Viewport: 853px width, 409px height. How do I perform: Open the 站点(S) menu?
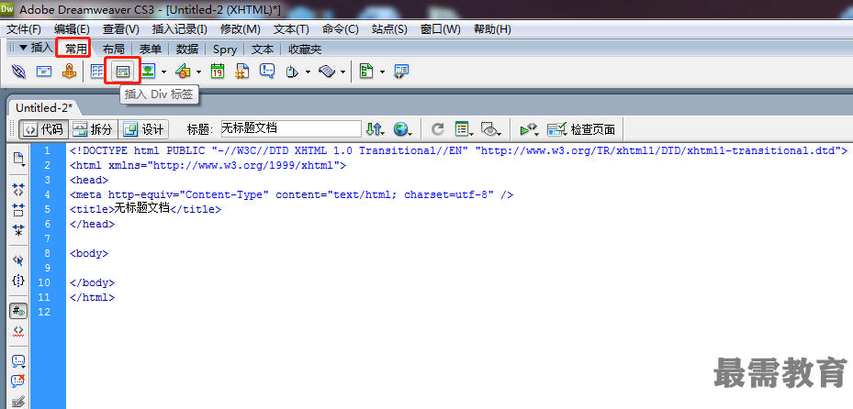click(389, 29)
